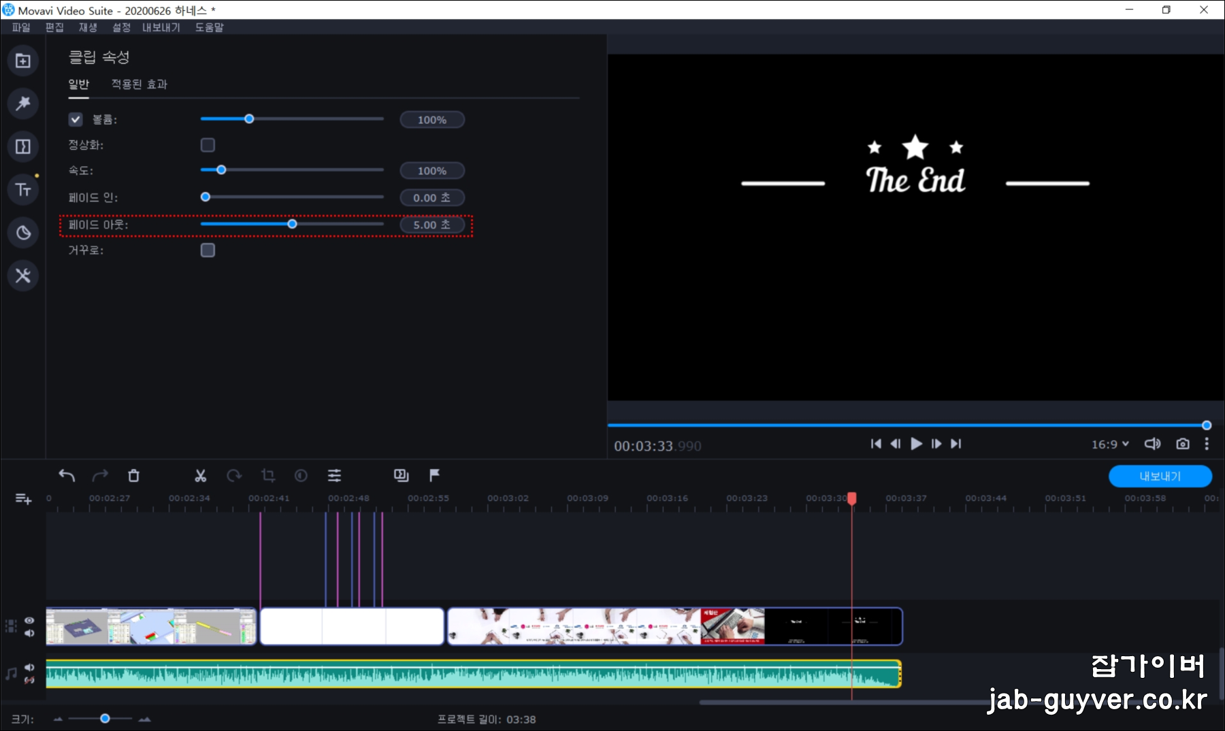The width and height of the screenshot is (1225, 731).
Task: Open the Import media panel icon
Action: pyautogui.click(x=23, y=61)
